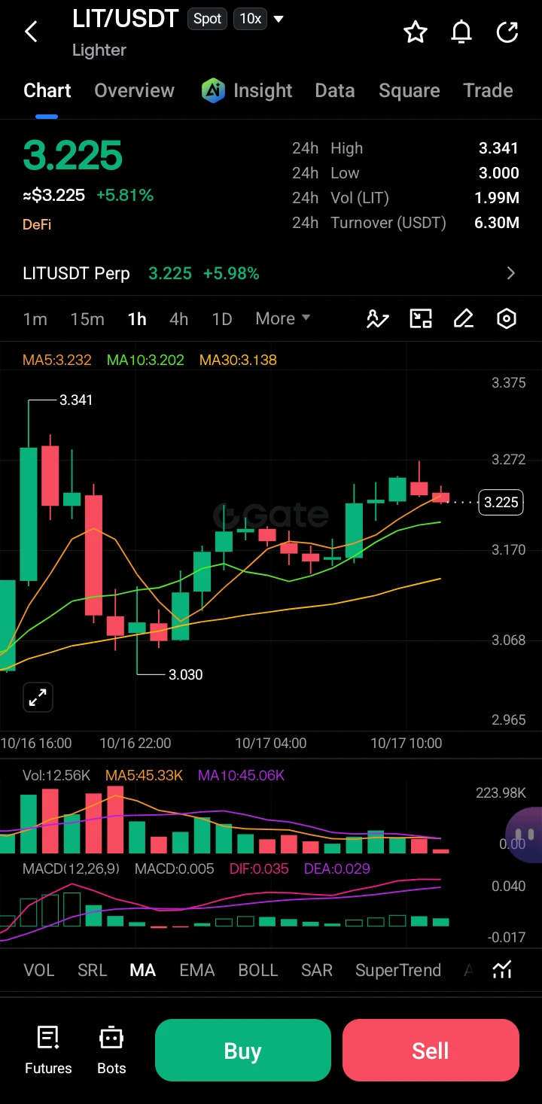Open the trading pair dropdown arrow
Image resolution: width=542 pixels, height=1104 pixels.
tap(279, 19)
